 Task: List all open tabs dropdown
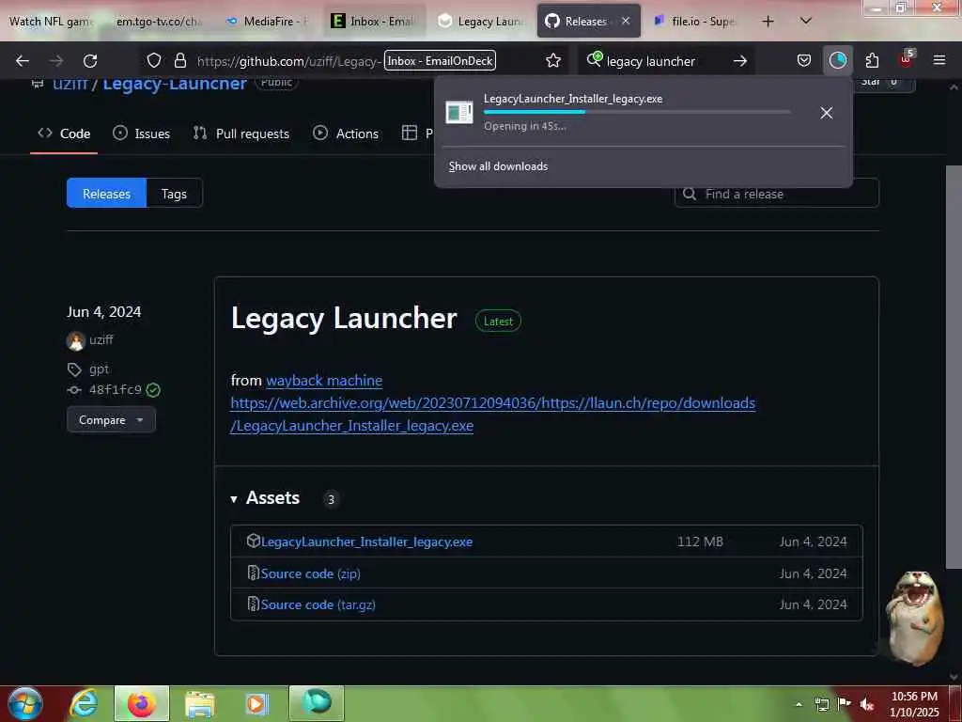806,21
